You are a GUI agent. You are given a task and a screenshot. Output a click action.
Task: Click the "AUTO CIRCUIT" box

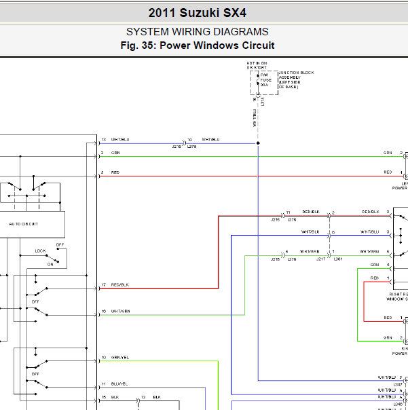pos(32,225)
